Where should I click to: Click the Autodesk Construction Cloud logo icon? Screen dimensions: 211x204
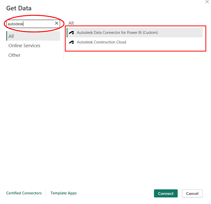[71, 42]
